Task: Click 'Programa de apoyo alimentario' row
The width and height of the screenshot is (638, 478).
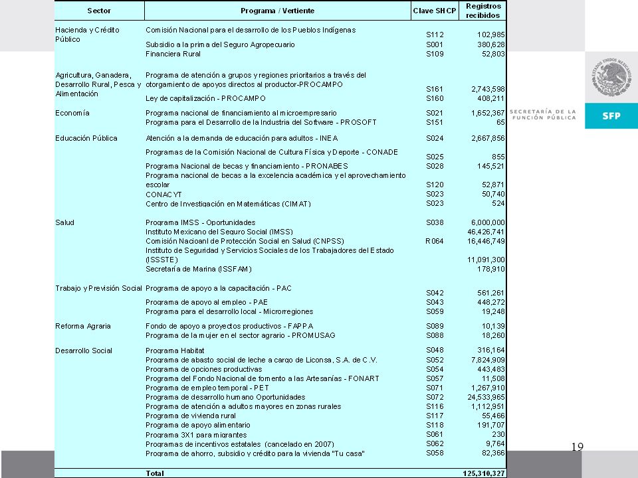Action: [x=198, y=425]
